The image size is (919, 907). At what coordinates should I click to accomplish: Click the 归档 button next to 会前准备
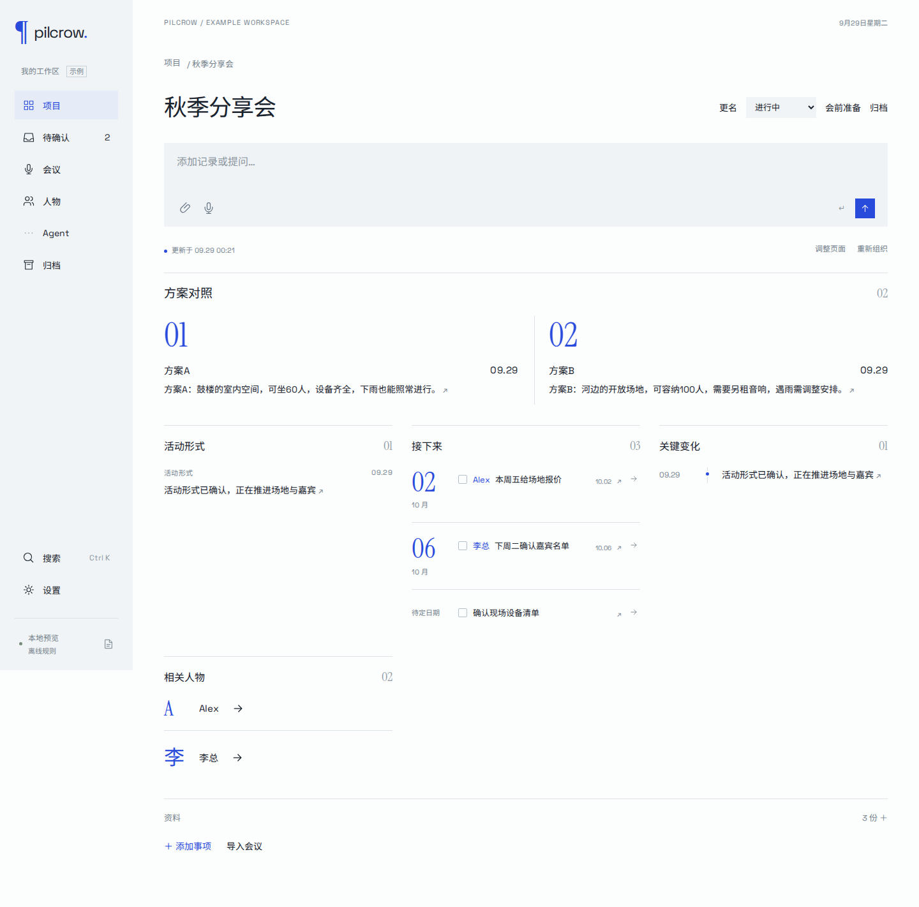tap(879, 108)
